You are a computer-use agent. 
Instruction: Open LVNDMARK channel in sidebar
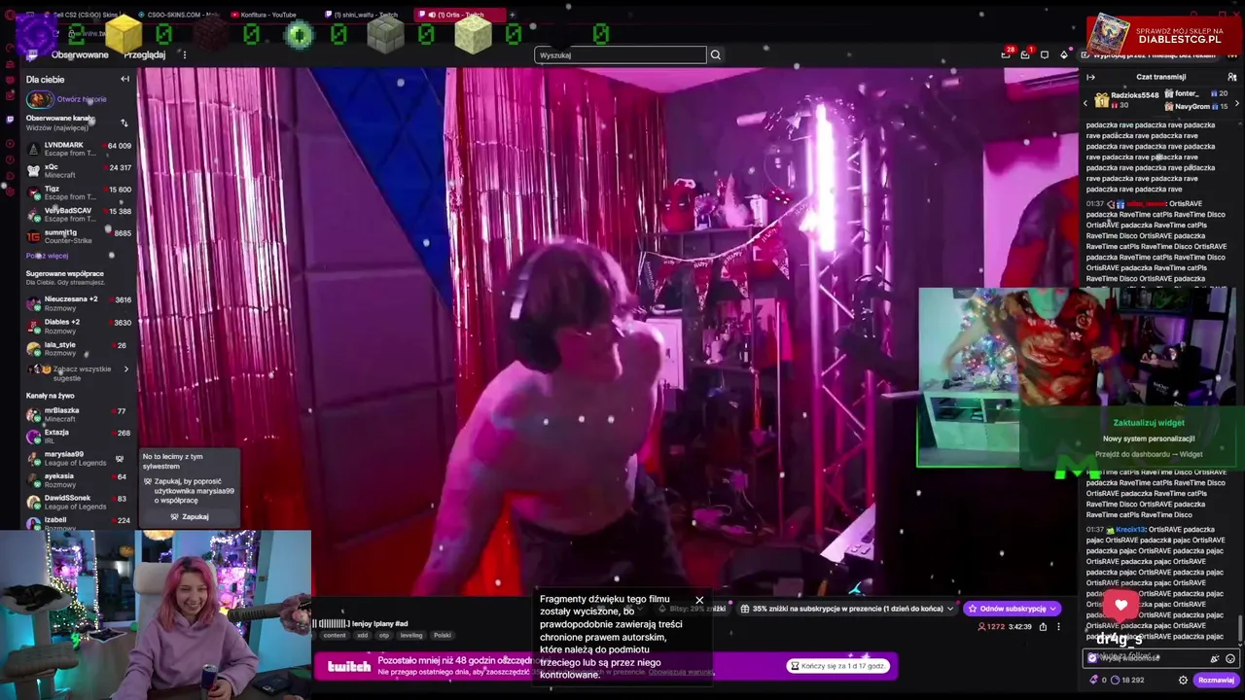[79, 149]
